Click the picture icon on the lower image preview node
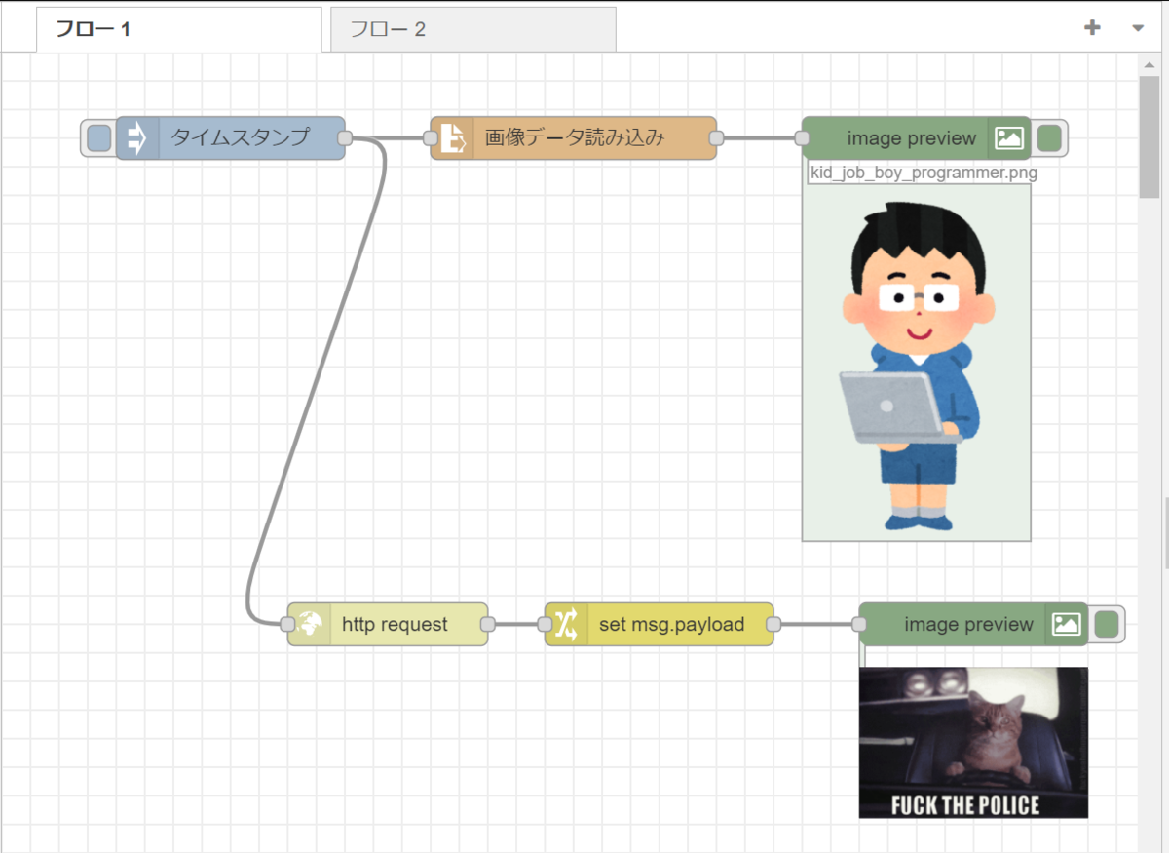1169x853 pixels. [x=1066, y=624]
